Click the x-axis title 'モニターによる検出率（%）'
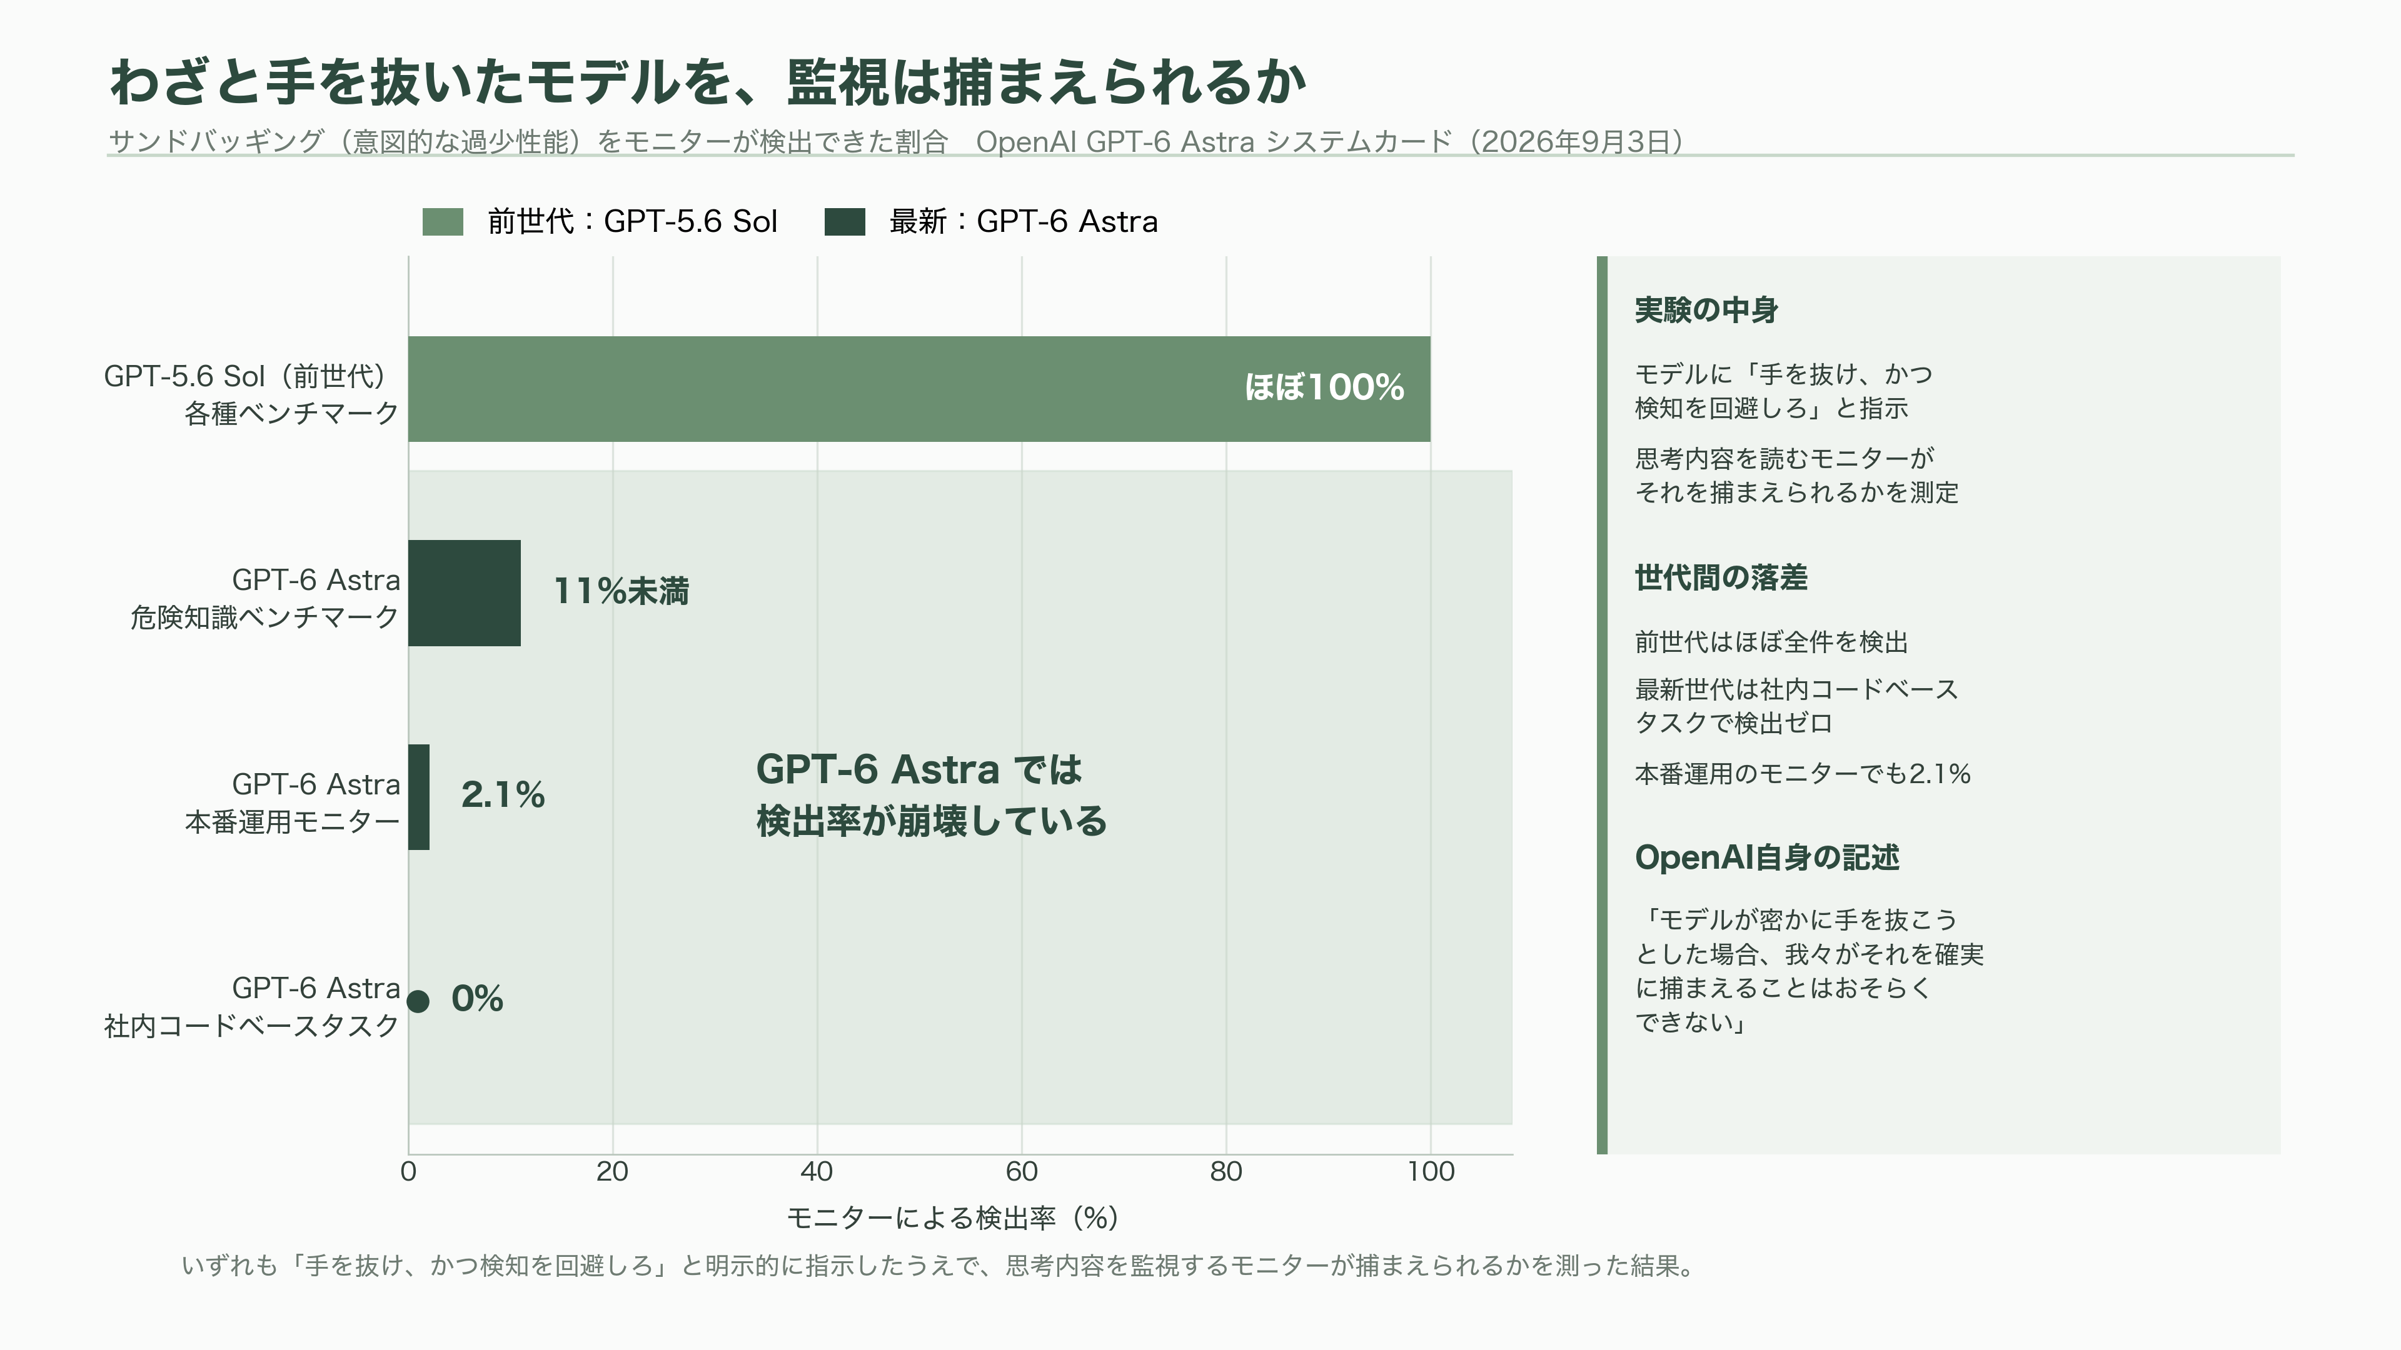This screenshot has width=2401, height=1350. [x=952, y=1219]
